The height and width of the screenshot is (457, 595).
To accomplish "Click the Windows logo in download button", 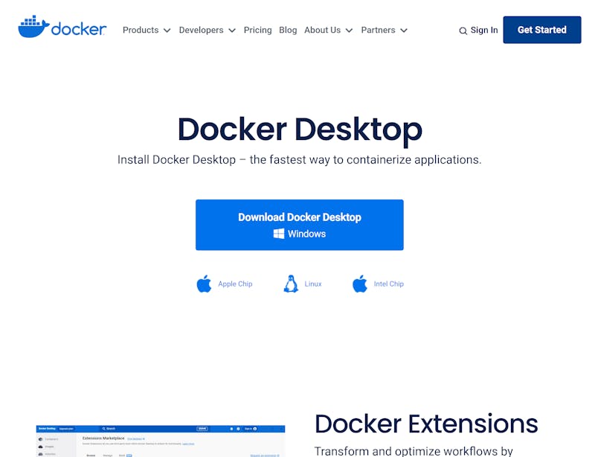I will coord(279,234).
